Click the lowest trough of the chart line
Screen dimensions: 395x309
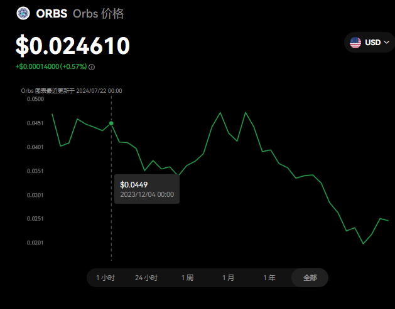click(364, 244)
